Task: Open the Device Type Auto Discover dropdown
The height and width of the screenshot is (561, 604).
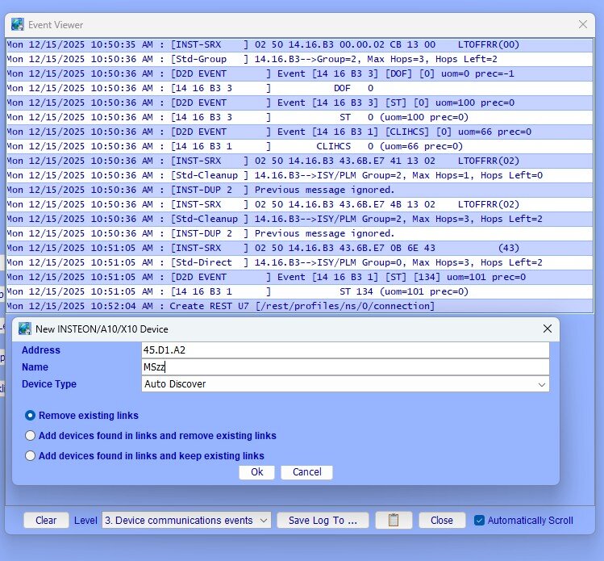Action: point(345,384)
